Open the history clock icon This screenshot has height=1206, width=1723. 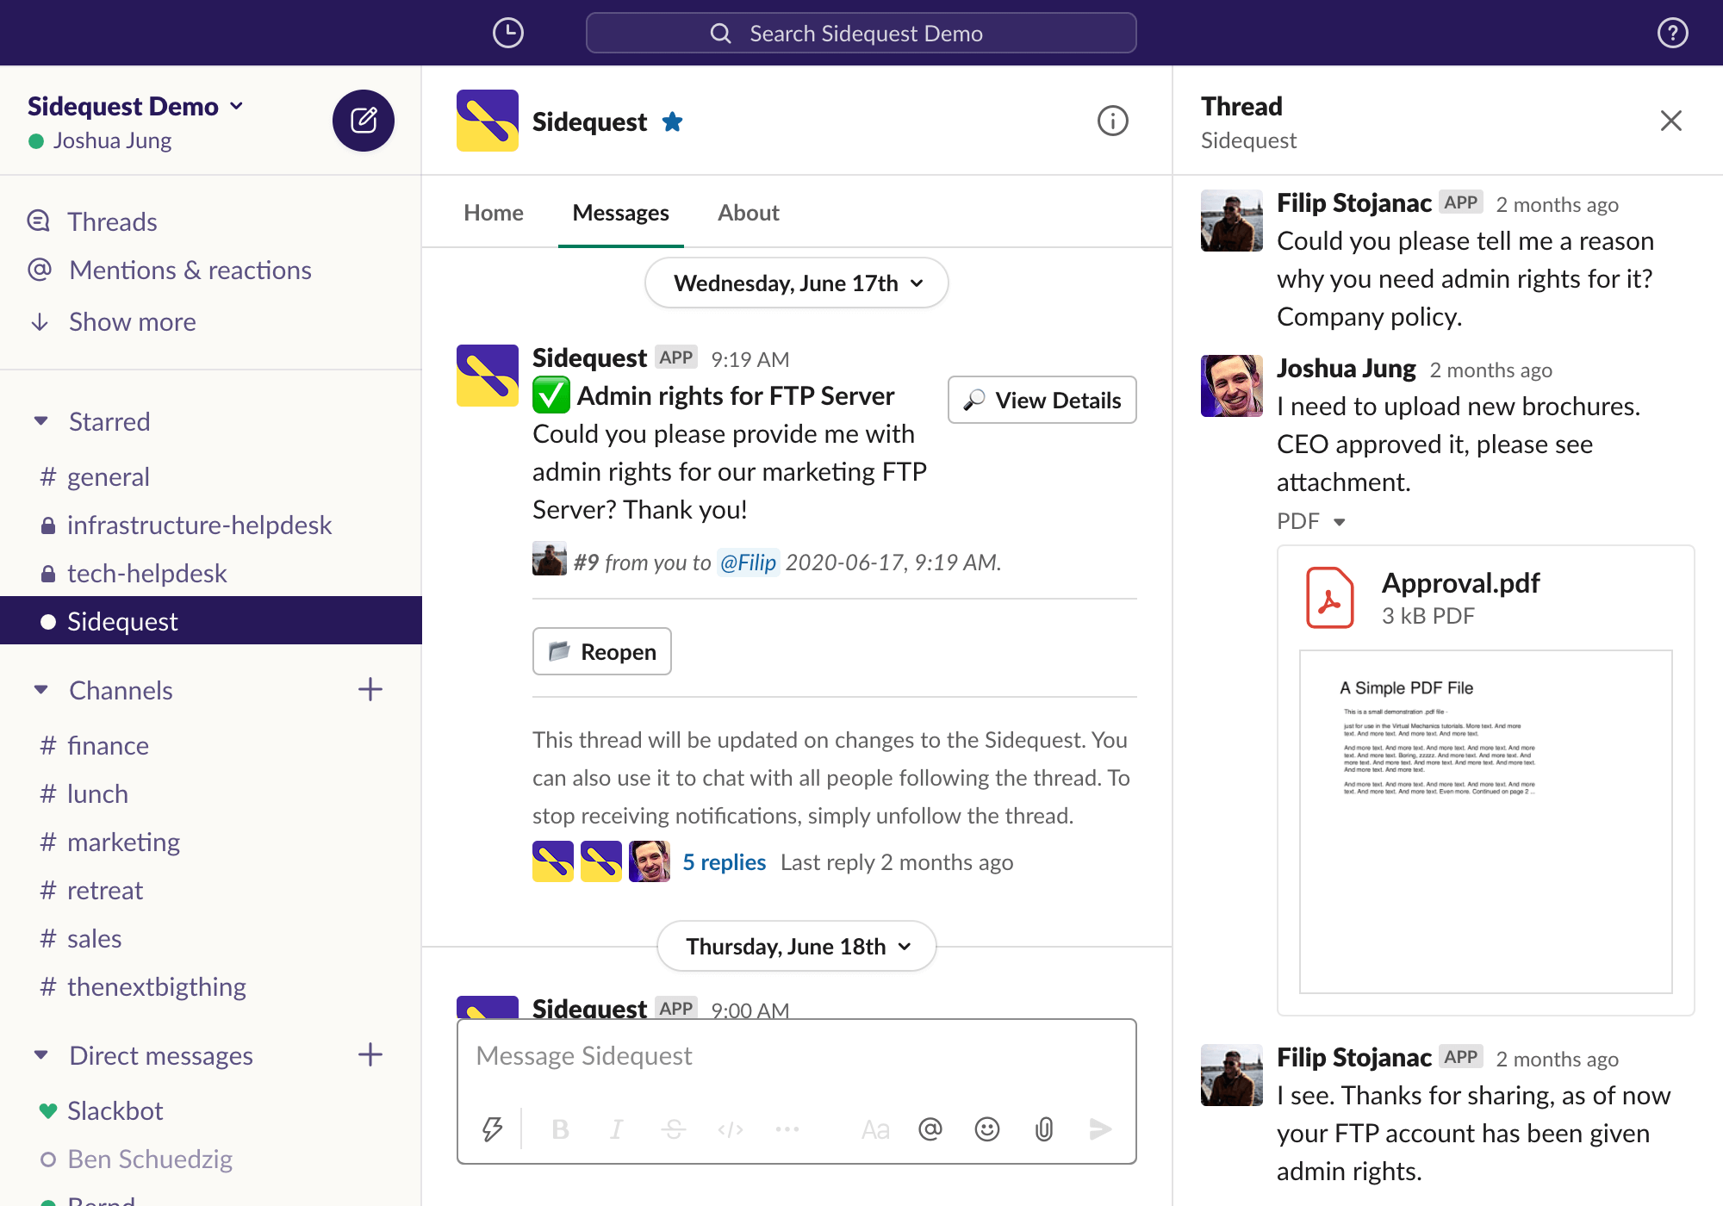click(x=508, y=33)
